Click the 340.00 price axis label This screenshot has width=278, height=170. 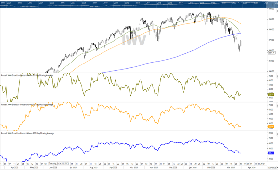pos(271,71)
